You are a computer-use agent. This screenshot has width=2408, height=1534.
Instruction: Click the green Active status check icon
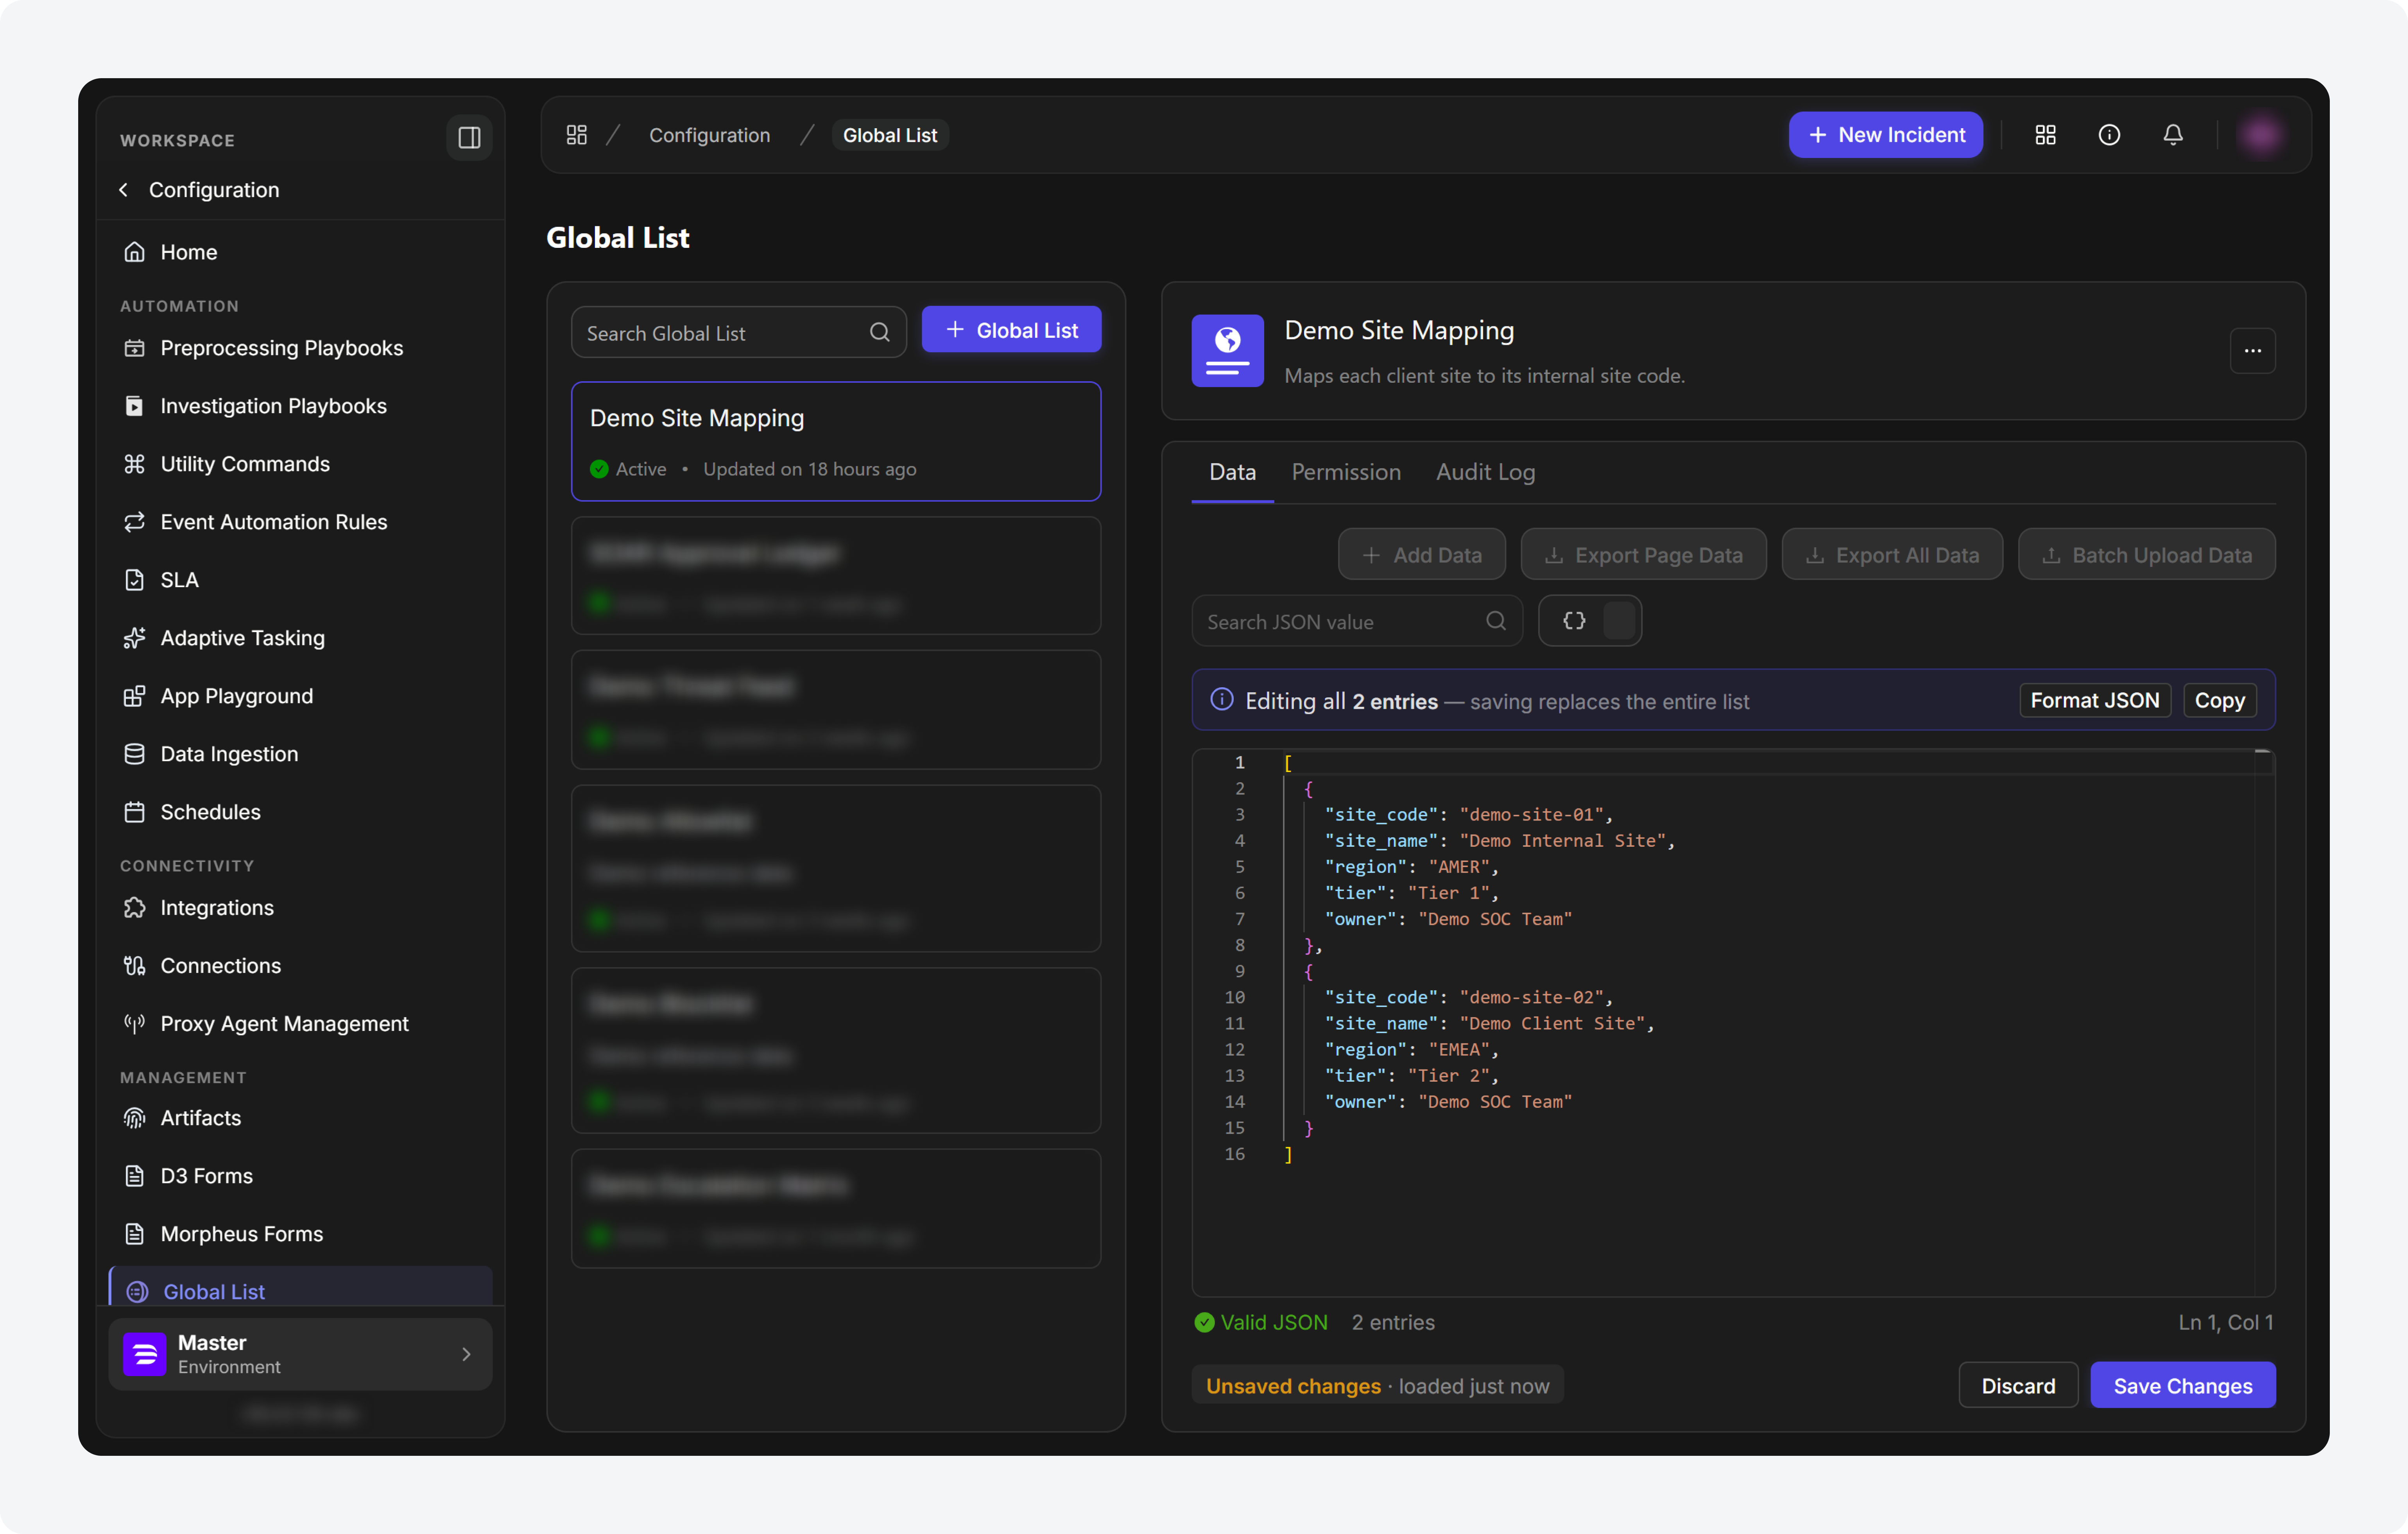[599, 469]
